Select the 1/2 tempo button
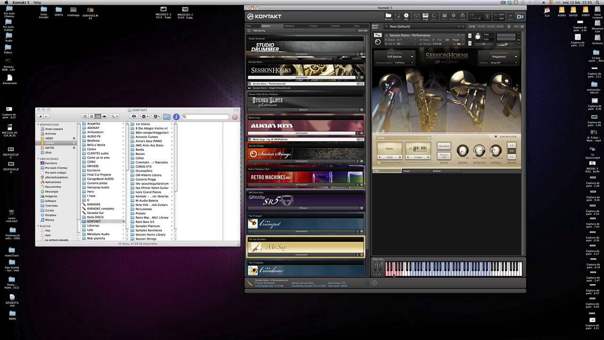The width and height of the screenshot is (604, 340). [512, 145]
